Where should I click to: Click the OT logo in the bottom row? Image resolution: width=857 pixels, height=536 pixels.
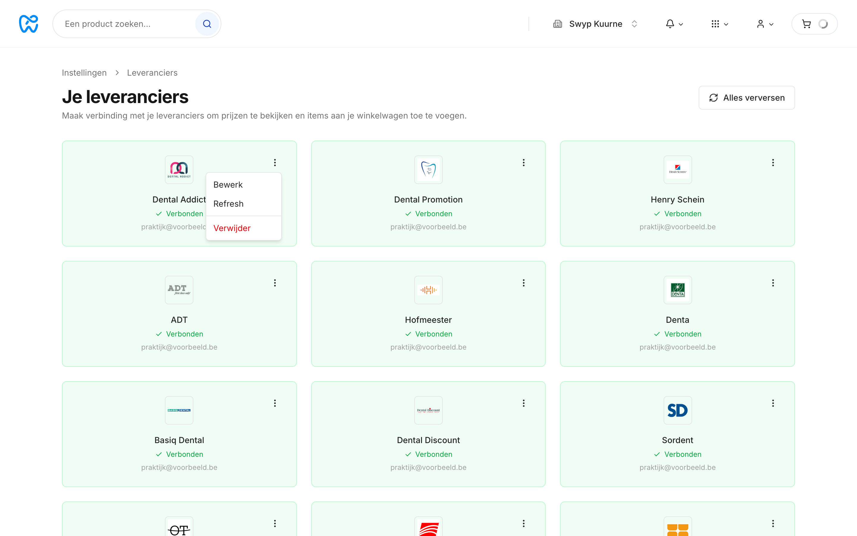point(179,527)
